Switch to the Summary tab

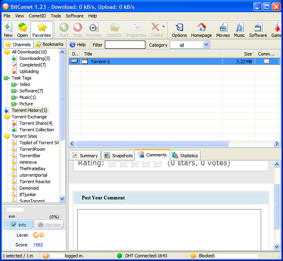(x=85, y=156)
